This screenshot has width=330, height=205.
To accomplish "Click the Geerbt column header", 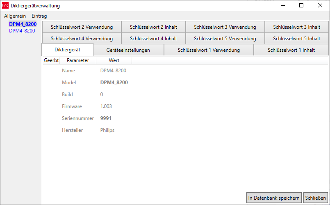I will (51, 60).
